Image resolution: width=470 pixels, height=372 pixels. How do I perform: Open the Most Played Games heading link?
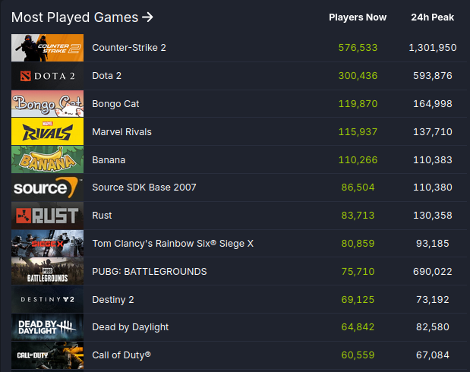tap(82, 17)
